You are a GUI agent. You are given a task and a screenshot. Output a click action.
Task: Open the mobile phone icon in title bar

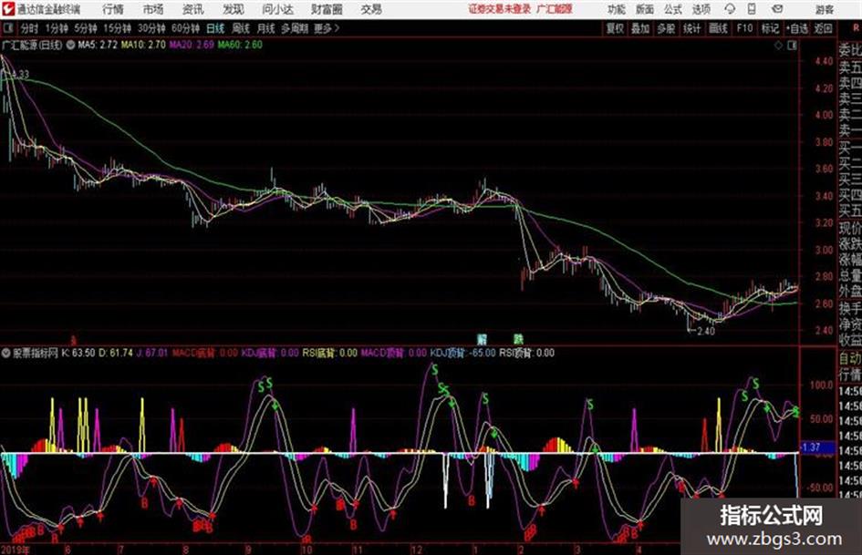752,9
